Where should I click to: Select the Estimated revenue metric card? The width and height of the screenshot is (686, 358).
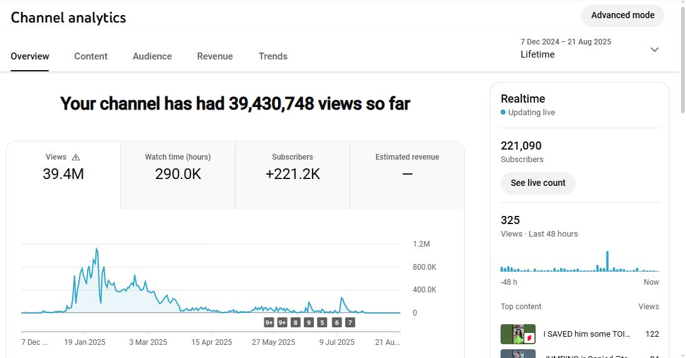coord(407,175)
